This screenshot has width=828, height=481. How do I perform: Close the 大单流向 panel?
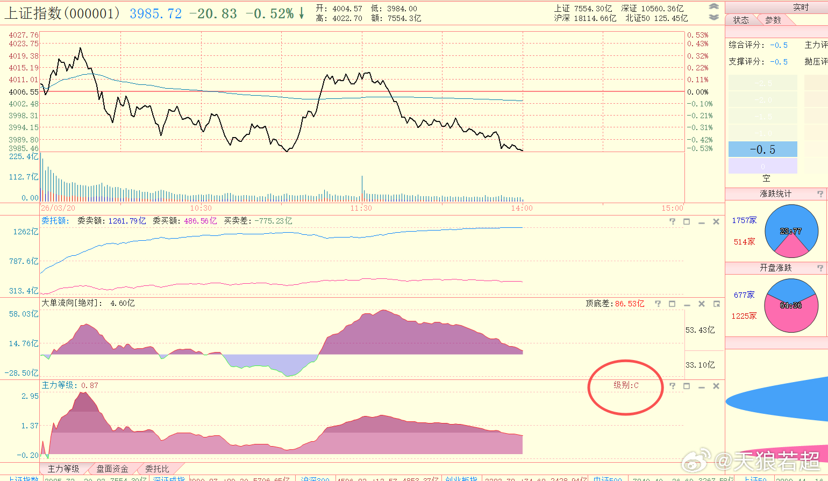tap(702, 304)
